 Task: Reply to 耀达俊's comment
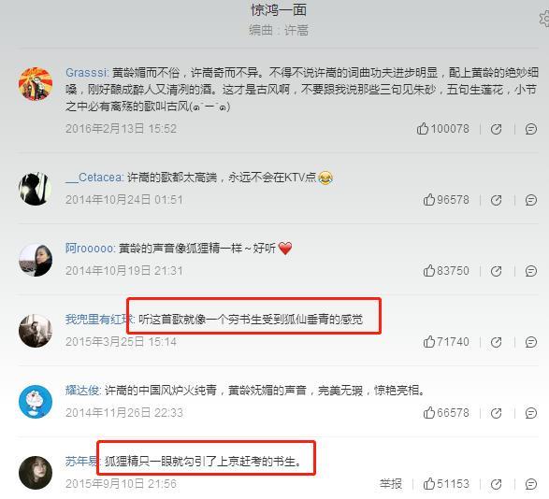(x=531, y=413)
